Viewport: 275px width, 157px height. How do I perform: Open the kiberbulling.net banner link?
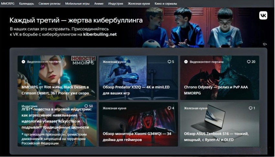[x=100, y=34]
